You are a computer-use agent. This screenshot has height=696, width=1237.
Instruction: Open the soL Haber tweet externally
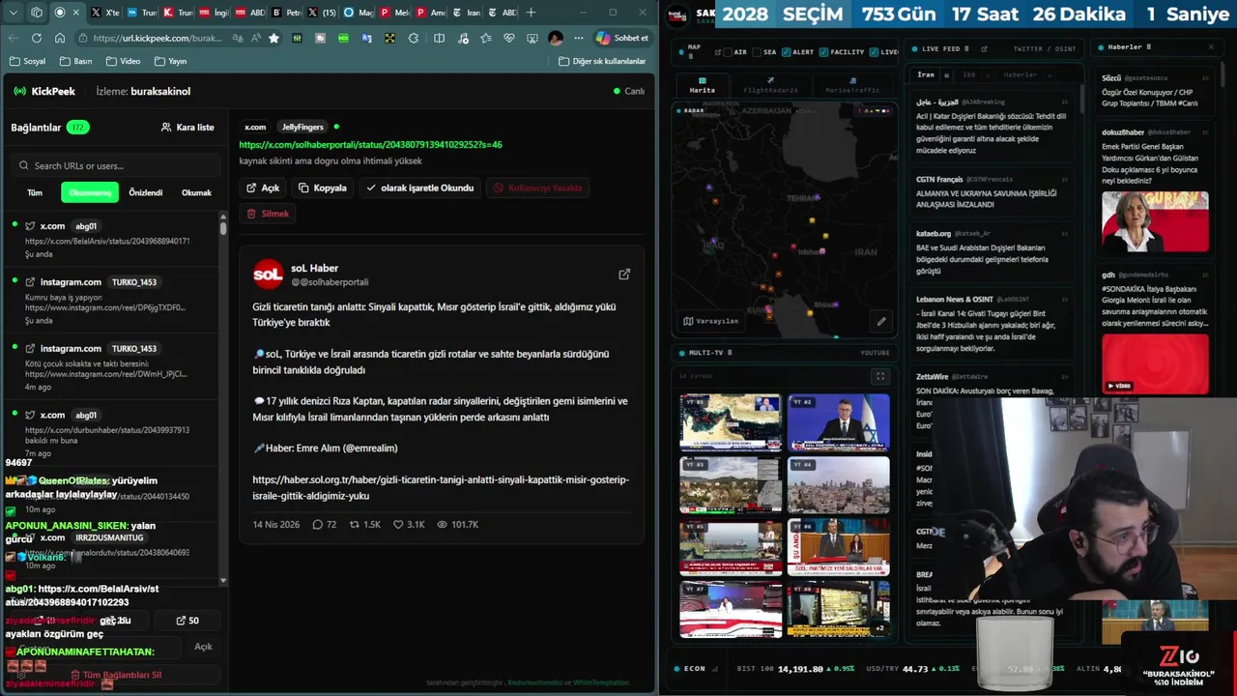click(624, 275)
